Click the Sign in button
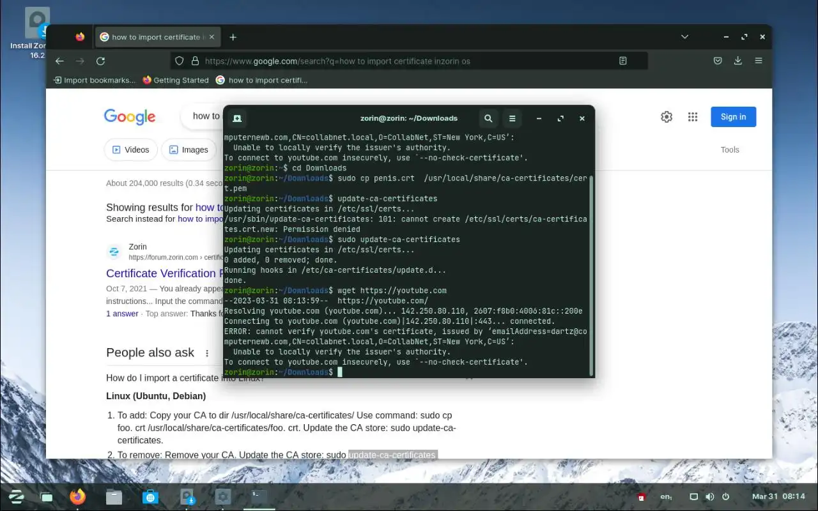This screenshot has width=818, height=511. point(733,117)
